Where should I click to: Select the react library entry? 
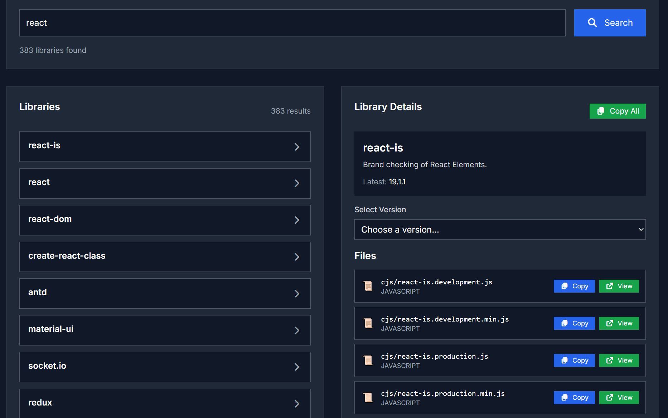[165, 183]
